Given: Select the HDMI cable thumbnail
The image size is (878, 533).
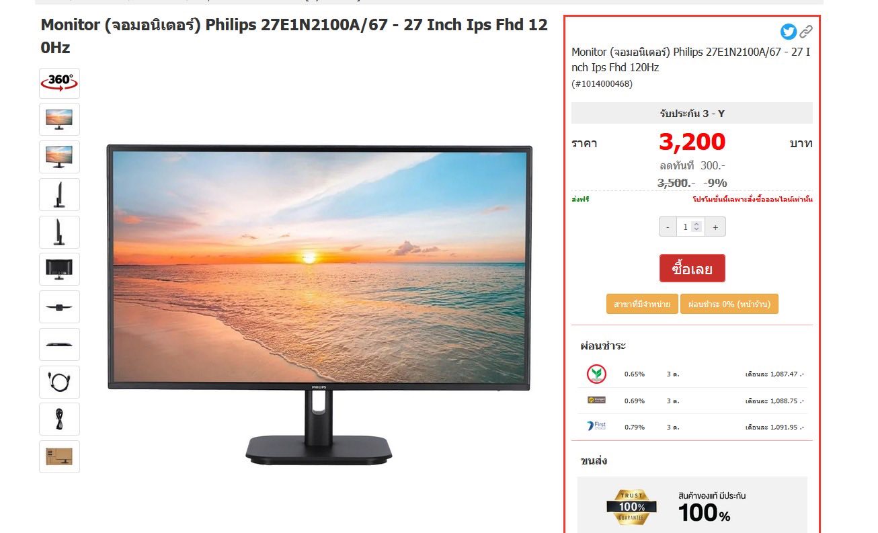Looking at the screenshot, I should (x=59, y=382).
